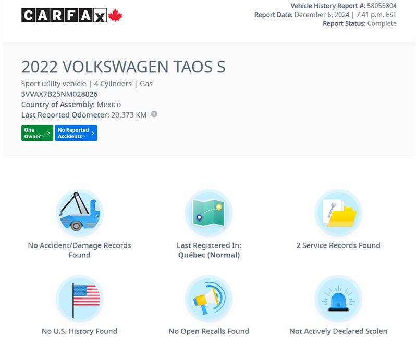Image resolution: width=417 pixels, height=337 pixels.
Task: Click the service records folder icon
Action: click(x=338, y=213)
